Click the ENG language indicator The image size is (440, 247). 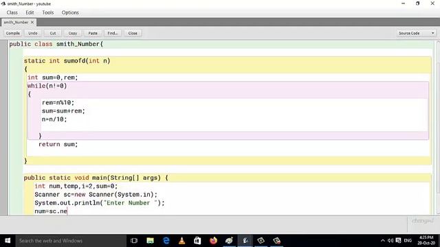tap(408, 241)
